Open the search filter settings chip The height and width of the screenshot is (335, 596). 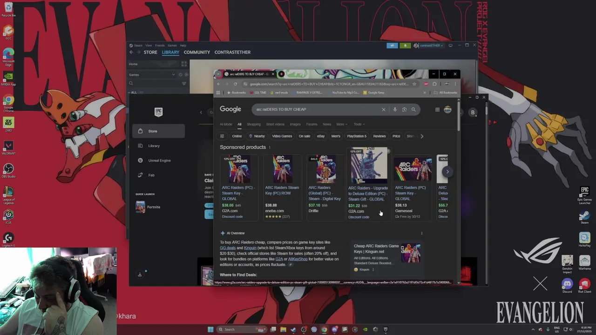[x=222, y=136]
